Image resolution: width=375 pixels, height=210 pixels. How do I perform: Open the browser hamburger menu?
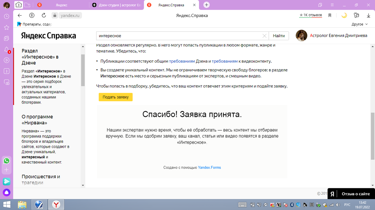tap(332, 5)
